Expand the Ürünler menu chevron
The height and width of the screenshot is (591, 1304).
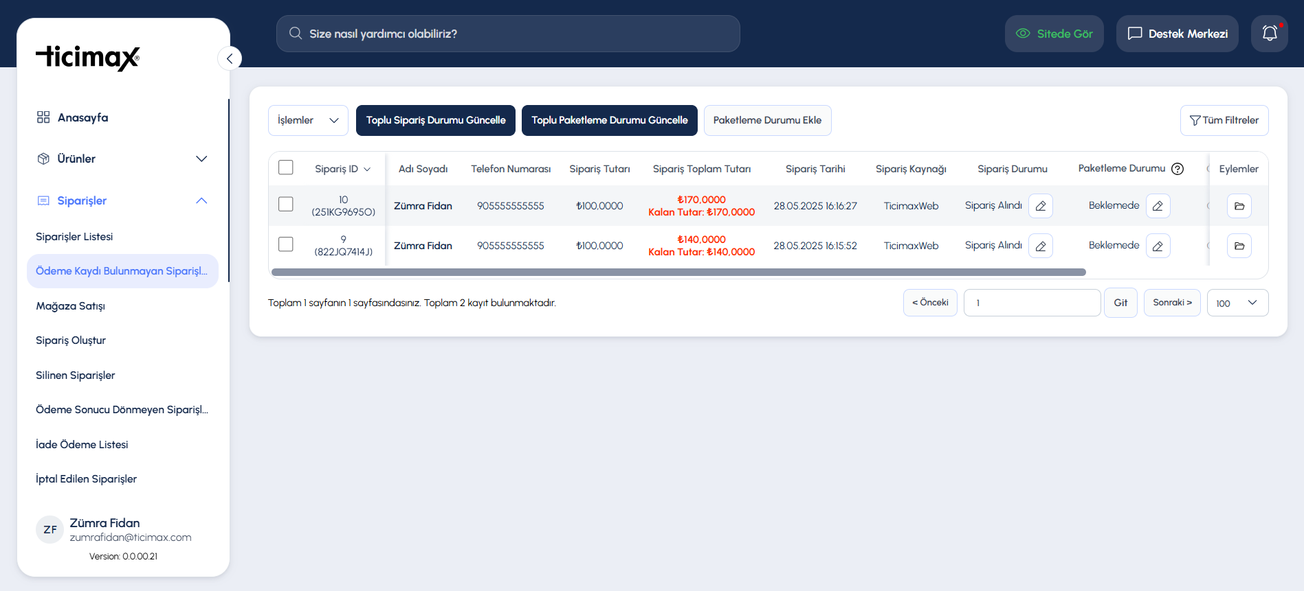click(201, 159)
